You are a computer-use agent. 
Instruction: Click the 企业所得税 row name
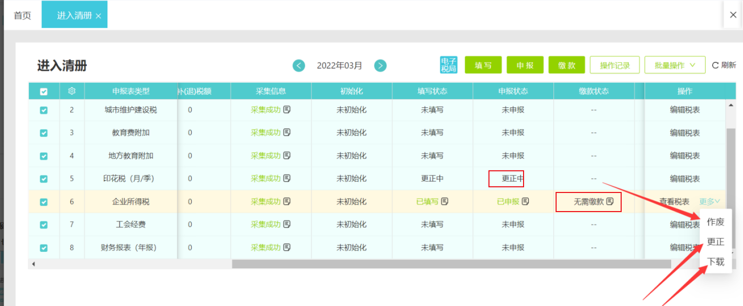[x=131, y=201]
